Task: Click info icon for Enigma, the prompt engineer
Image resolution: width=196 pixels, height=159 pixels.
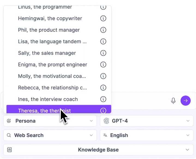Action: coord(103,65)
